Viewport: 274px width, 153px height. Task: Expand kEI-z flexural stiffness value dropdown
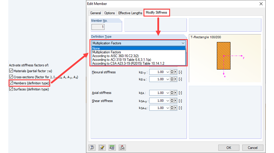click(x=168, y=79)
